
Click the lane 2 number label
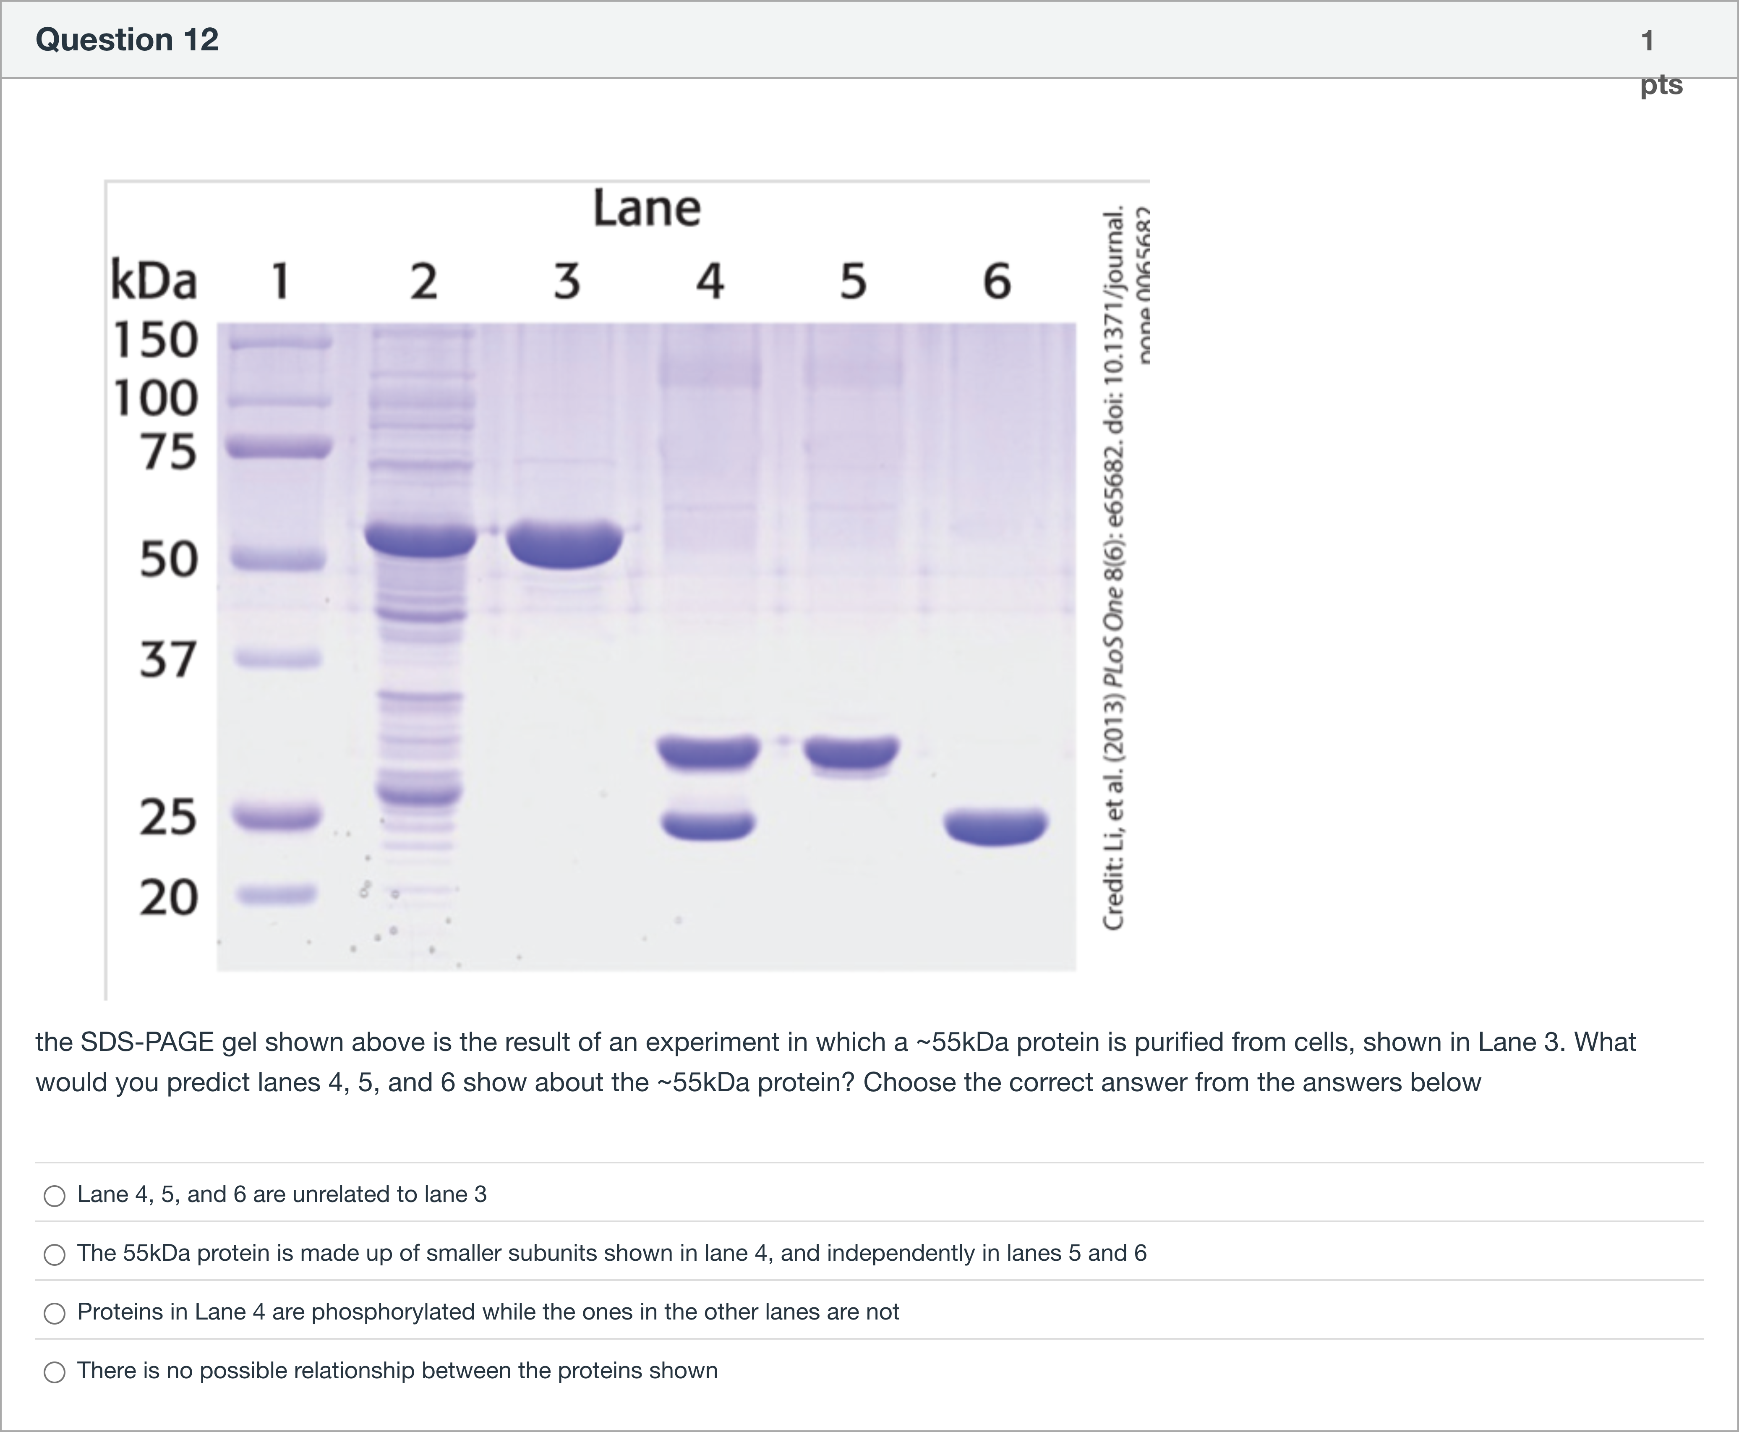point(424,280)
